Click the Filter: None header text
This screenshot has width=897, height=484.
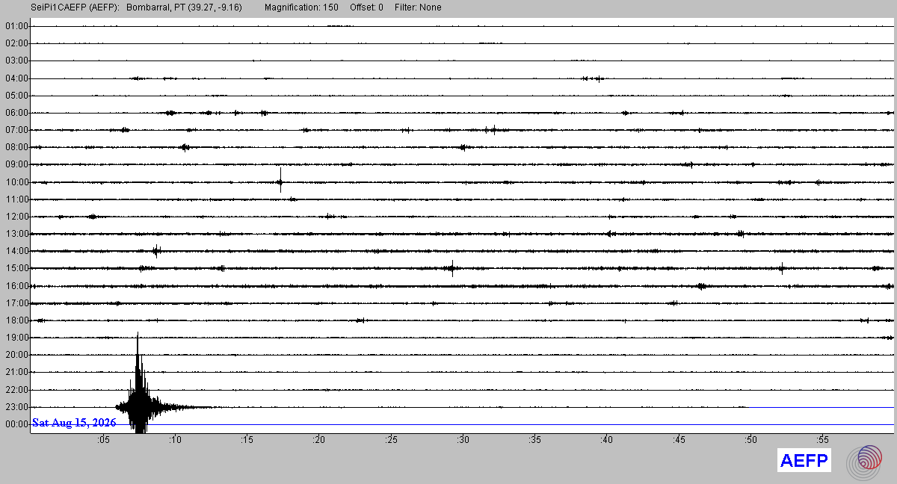(x=418, y=7)
